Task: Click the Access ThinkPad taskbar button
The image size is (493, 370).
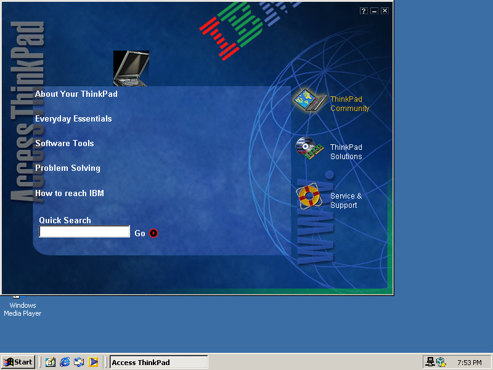Action: tap(159, 363)
